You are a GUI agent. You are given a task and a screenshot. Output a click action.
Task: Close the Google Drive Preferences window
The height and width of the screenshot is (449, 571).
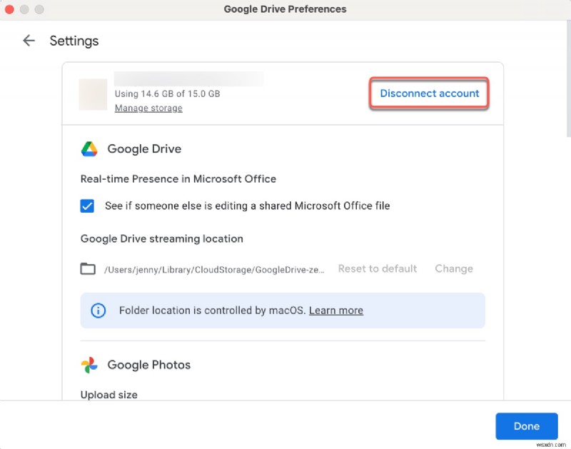point(9,9)
